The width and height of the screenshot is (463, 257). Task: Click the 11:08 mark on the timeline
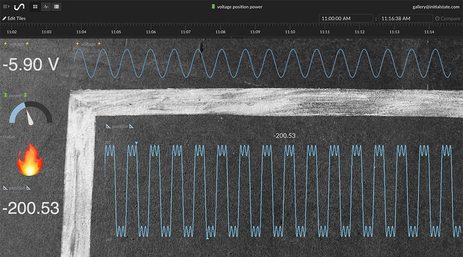tap(220, 32)
